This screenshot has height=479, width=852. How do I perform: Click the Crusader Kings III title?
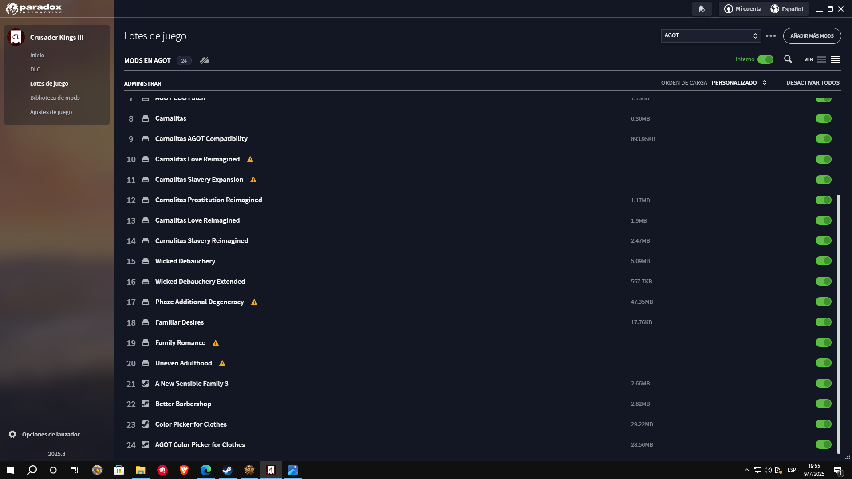[57, 38]
